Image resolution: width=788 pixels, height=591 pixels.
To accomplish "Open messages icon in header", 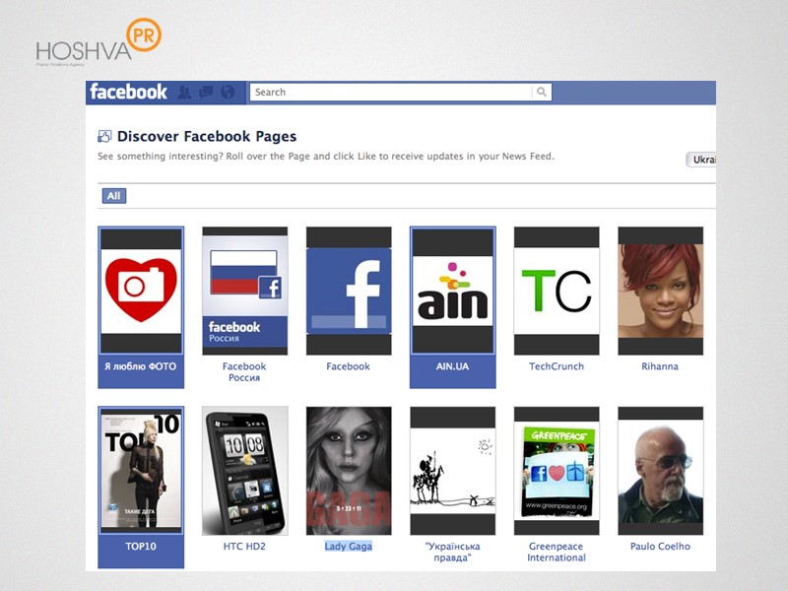I will [x=206, y=93].
